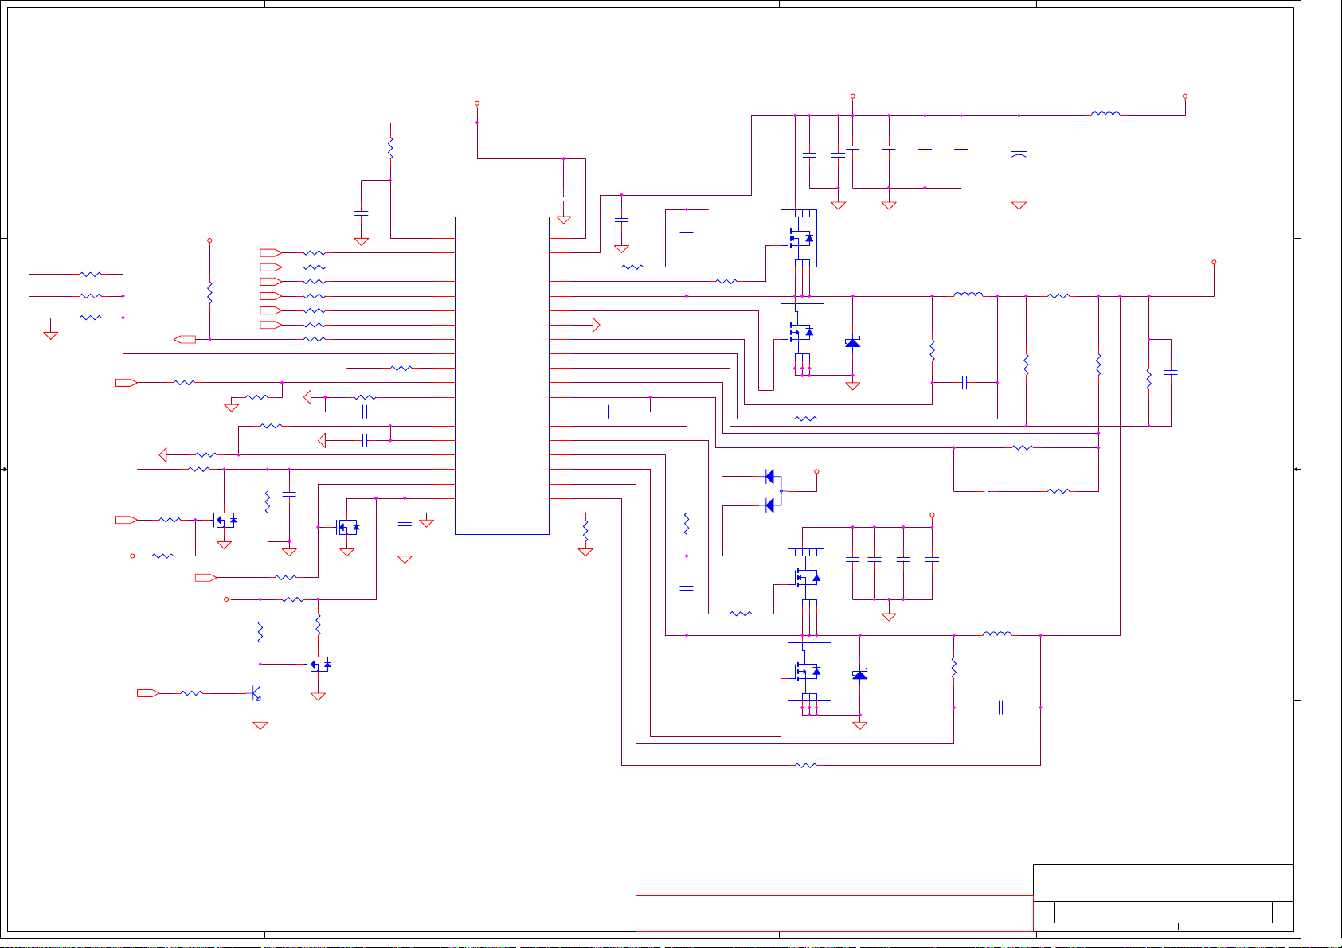The width and height of the screenshot is (1342, 948).
Task: Click the NPN transistor symbol at bottom left
Action: click(x=256, y=693)
